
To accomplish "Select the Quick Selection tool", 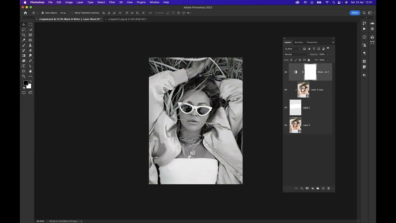I will pos(30,30).
